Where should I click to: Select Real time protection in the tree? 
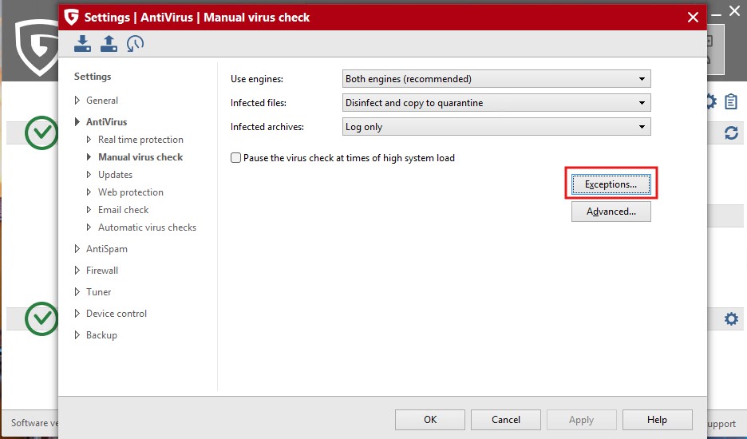[x=140, y=139]
